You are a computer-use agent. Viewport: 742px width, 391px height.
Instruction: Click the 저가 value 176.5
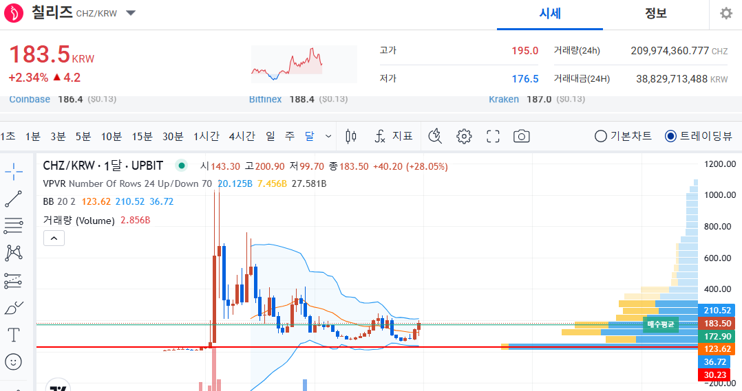point(524,79)
